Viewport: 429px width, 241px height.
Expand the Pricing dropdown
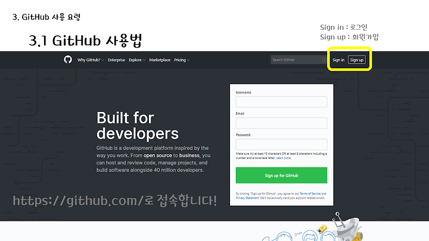(x=182, y=60)
